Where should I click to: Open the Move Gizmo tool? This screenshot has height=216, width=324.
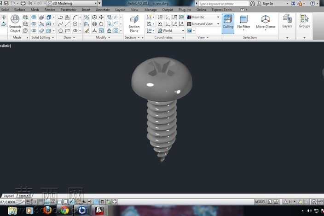click(266, 22)
